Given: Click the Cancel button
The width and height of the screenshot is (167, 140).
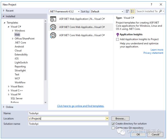Looking at the screenshot, I should [x=155, y=134].
